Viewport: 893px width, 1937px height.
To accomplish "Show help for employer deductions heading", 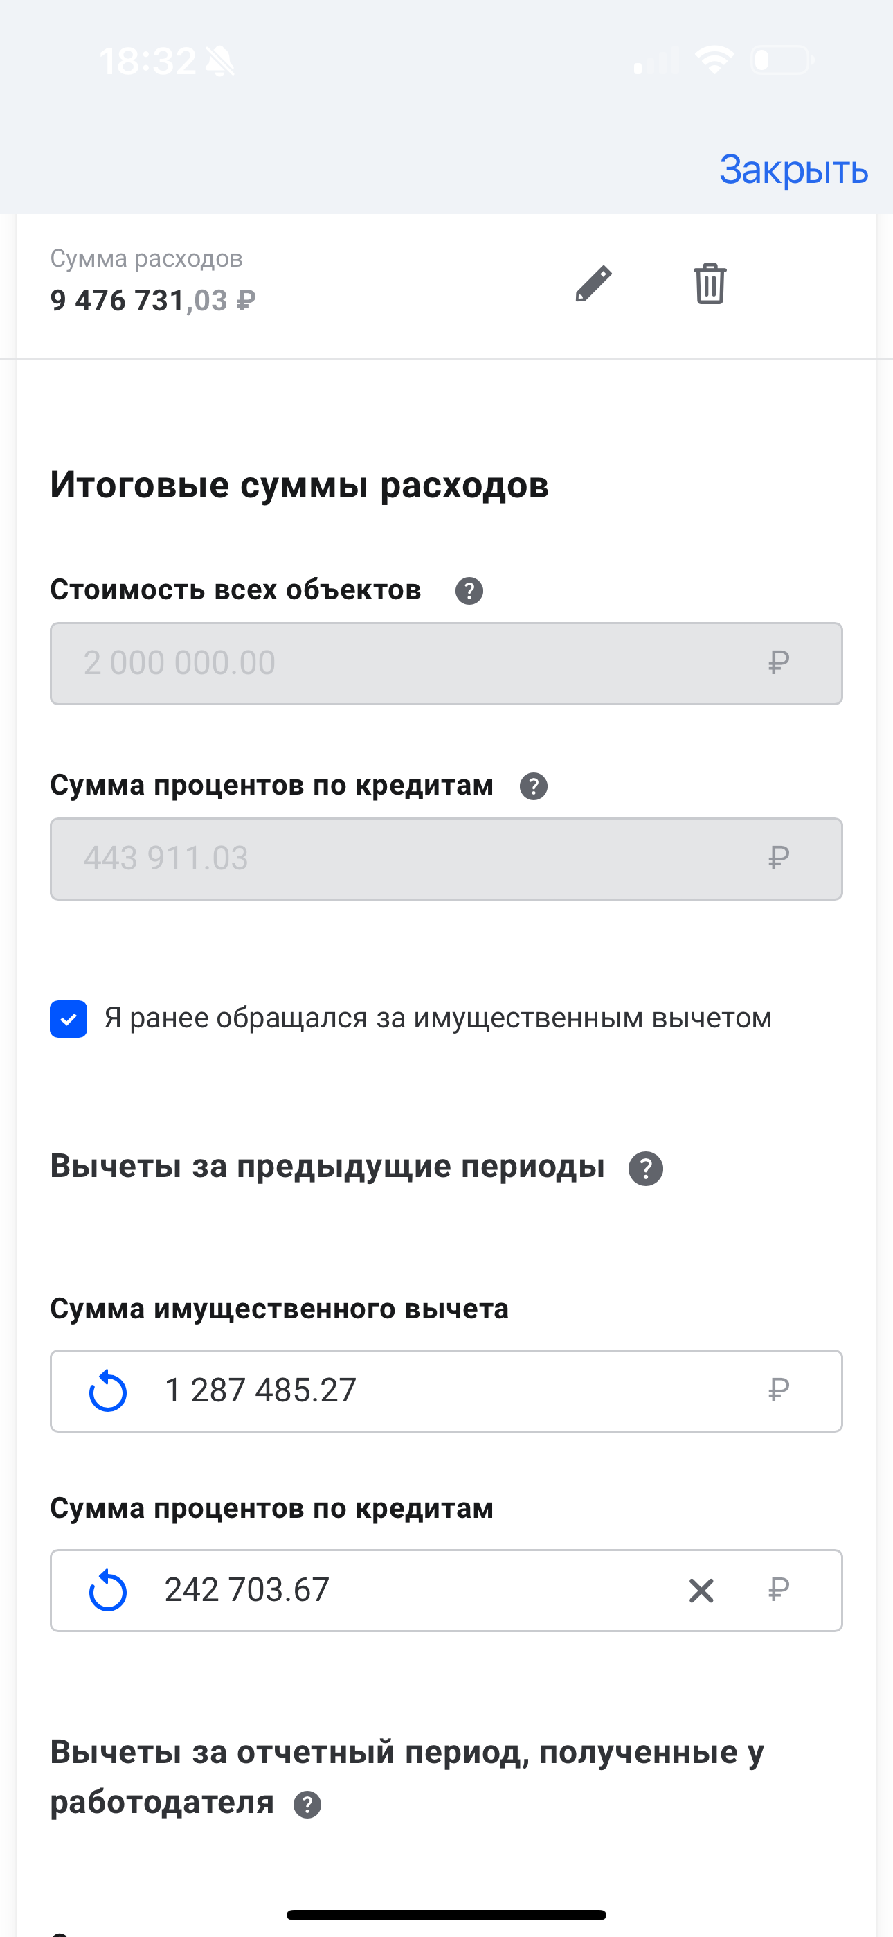I will click(x=307, y=1805).
